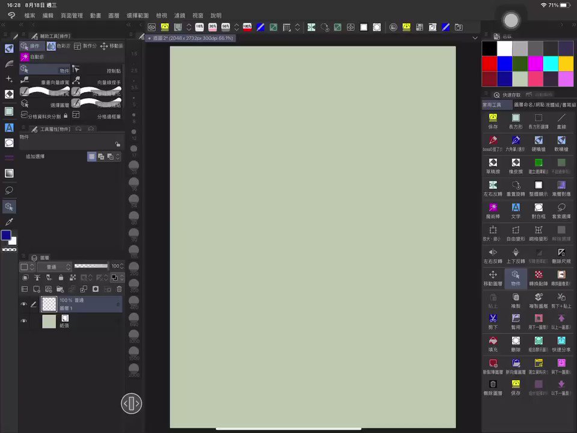
Task: Select the speech balloon tool in left toolbar
Action: coord(9,143)
